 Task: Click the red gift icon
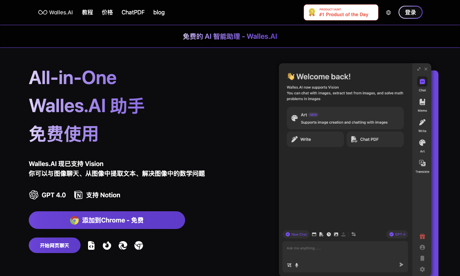422,236
